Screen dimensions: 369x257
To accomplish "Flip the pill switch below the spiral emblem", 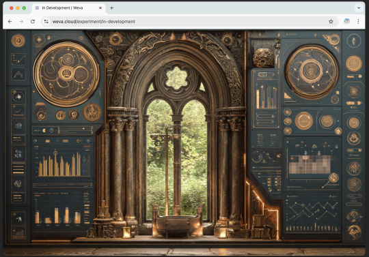I will point(354,103).
